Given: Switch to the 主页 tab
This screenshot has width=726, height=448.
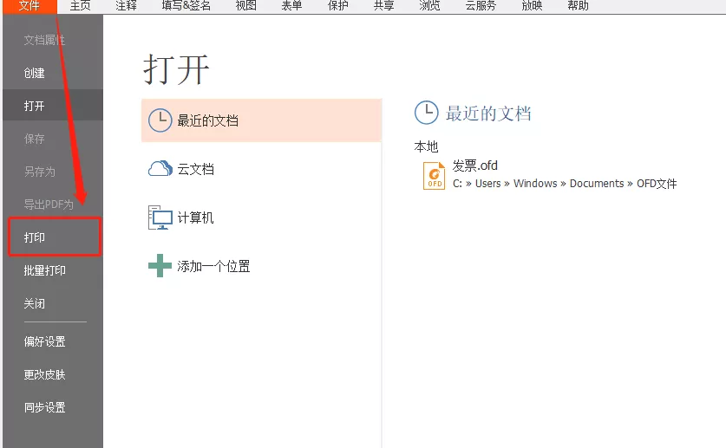Looking at the screenshot, I should [80, 6].
